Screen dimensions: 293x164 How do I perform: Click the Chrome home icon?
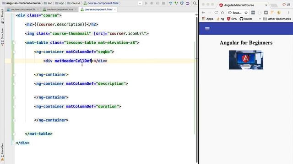tap(222, 12)
